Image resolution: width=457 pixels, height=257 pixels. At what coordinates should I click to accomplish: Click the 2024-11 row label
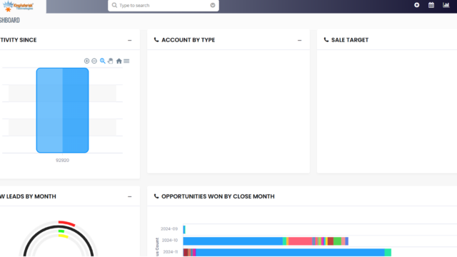(x=170, y=252)
